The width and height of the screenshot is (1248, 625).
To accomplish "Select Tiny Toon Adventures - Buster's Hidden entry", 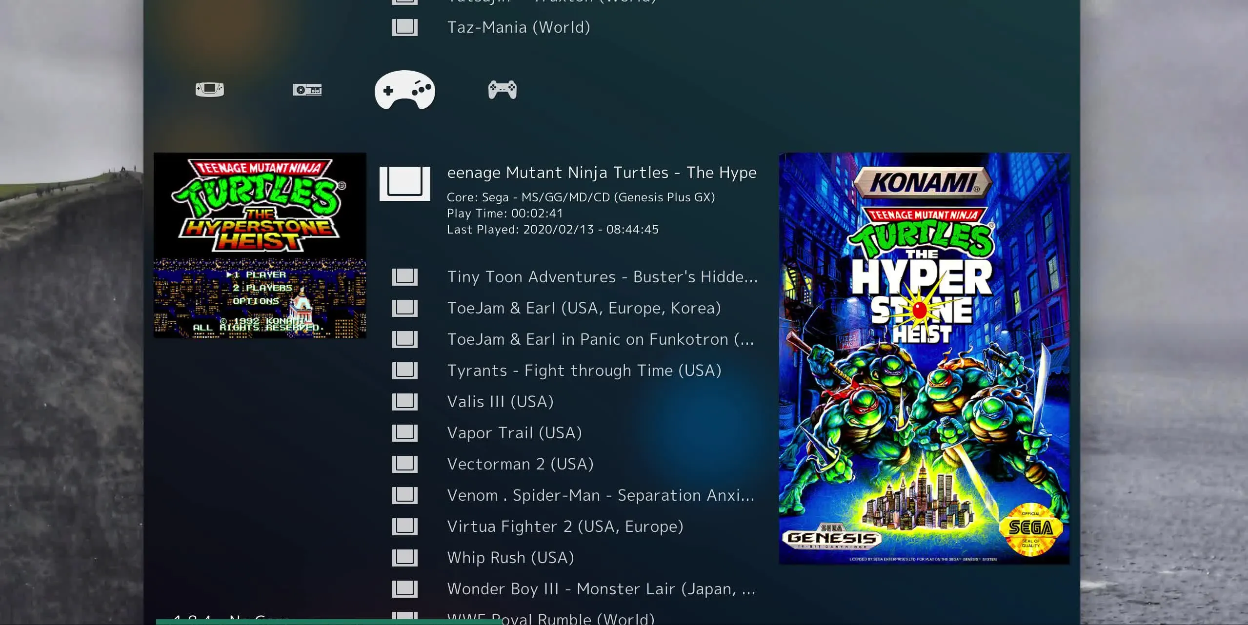I will tap(603, 277).
